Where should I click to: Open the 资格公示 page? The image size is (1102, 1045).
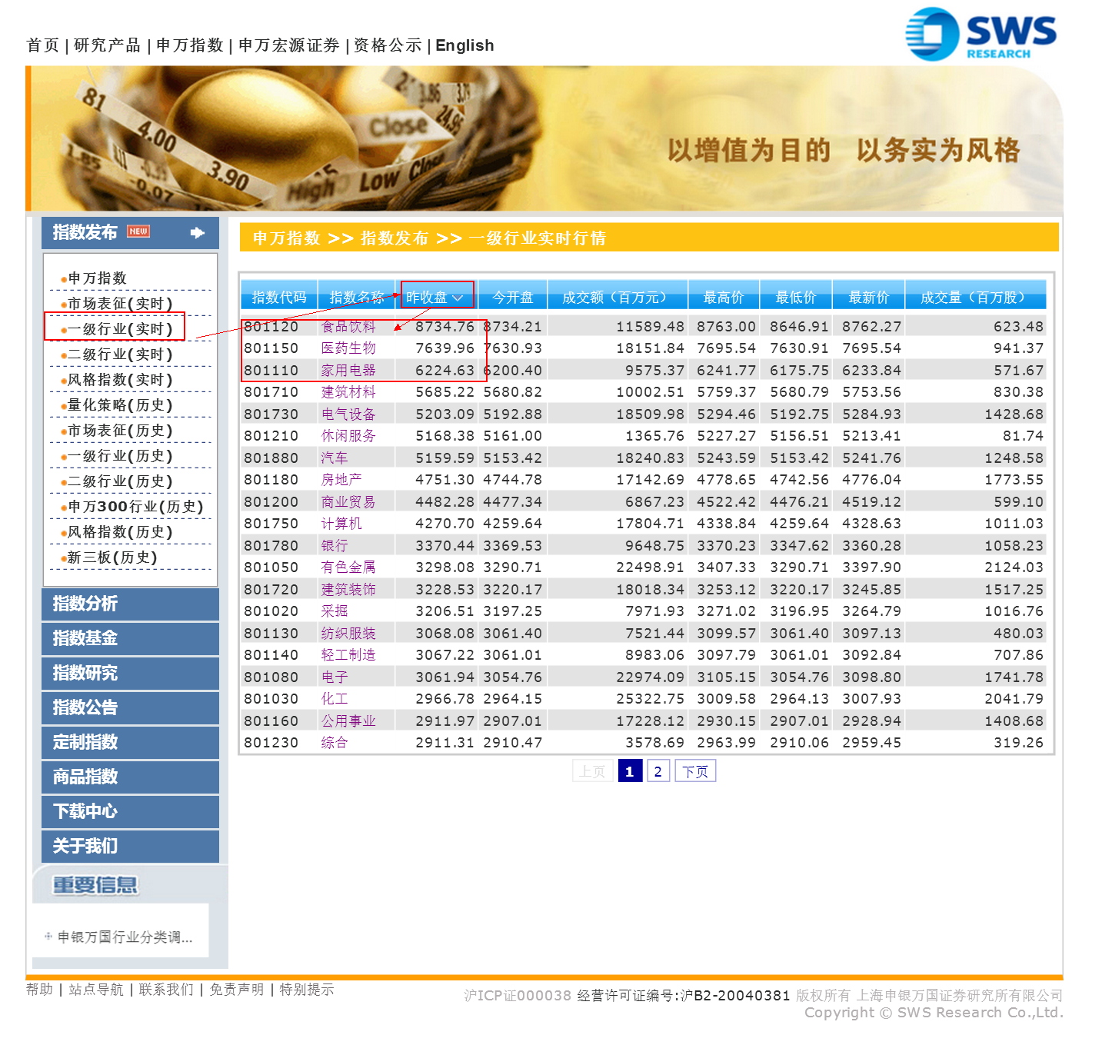point(388,45)
